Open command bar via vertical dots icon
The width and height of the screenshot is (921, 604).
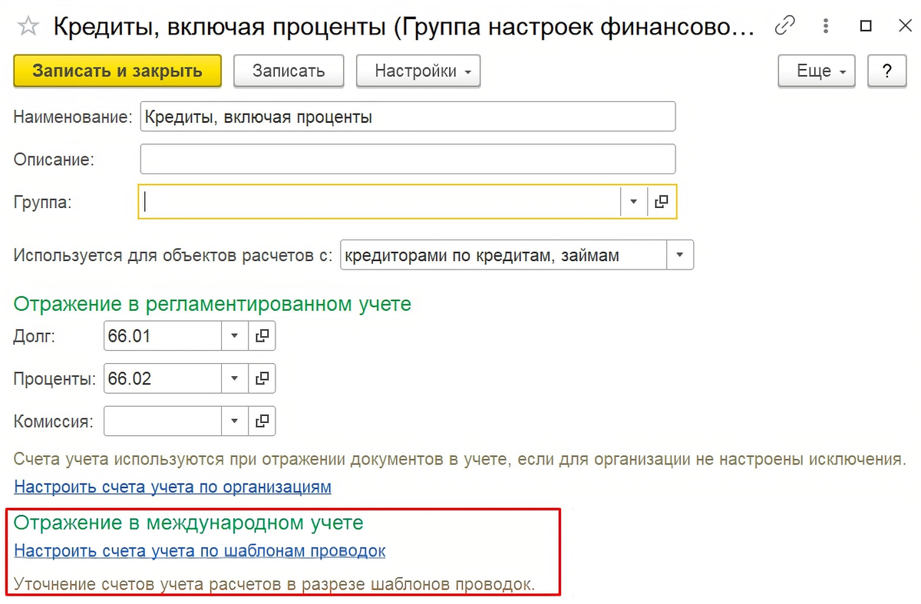click(825, 25)
